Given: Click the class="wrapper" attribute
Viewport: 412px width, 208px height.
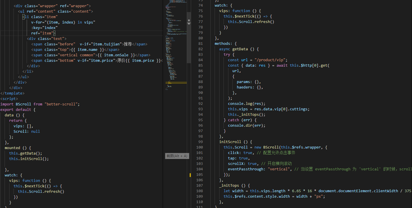Looking at the screenshot, I should 41,6.
